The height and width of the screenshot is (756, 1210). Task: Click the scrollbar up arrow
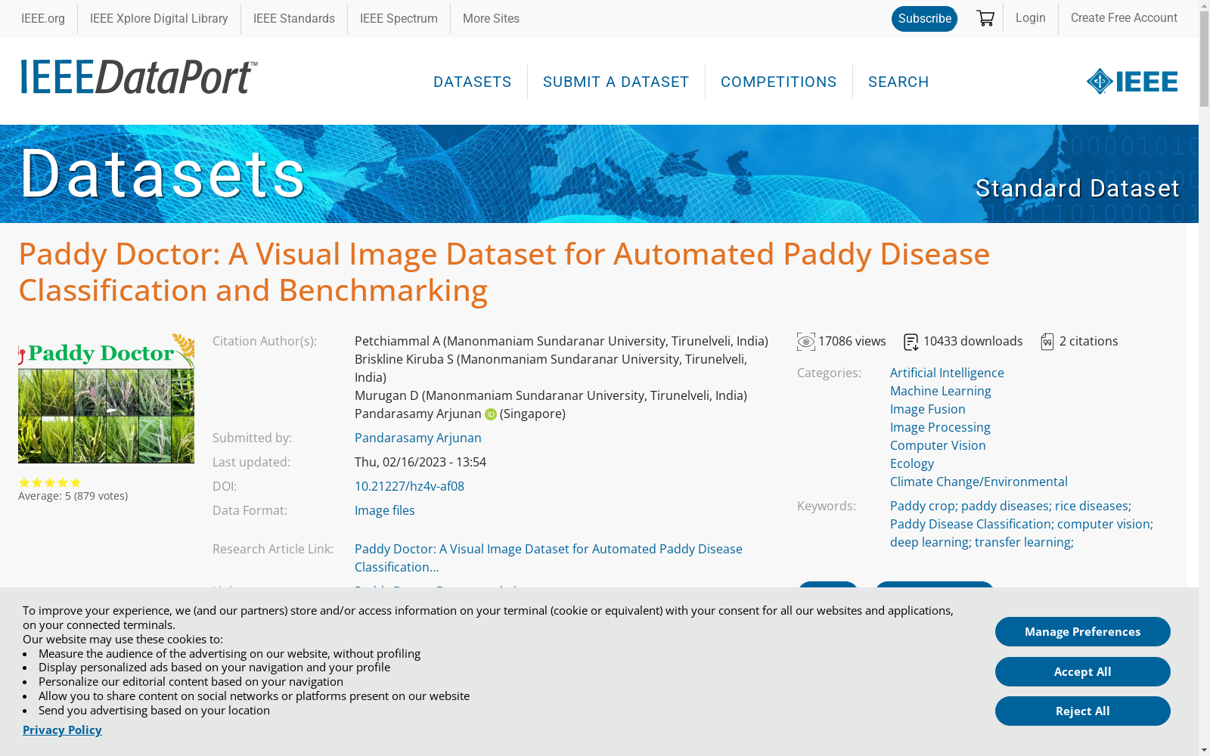pos(1204,6)
